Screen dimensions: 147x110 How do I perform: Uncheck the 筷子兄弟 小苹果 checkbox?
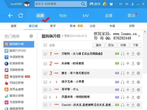45,82
